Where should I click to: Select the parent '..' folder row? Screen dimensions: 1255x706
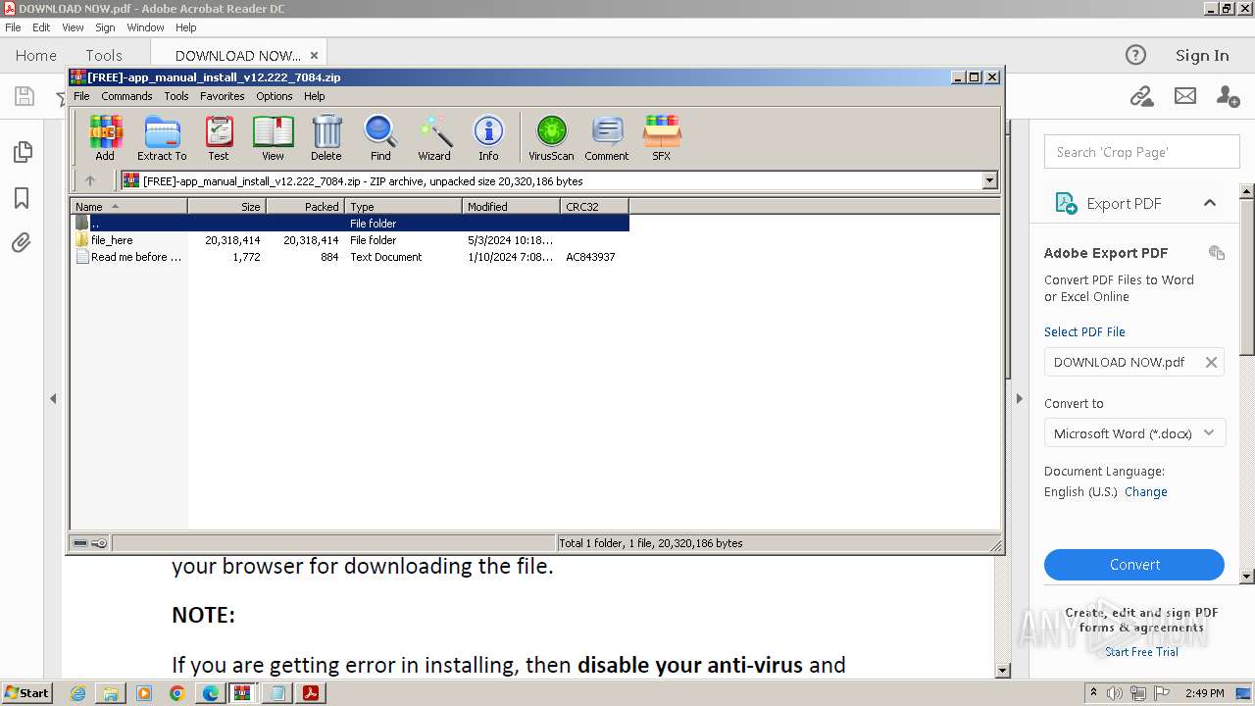tap(350, 224)
